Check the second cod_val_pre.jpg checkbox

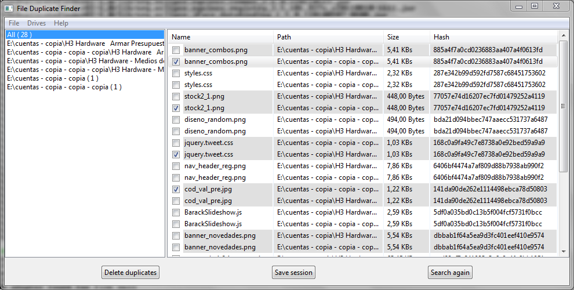pyautogui.click(x=176, y=201)
